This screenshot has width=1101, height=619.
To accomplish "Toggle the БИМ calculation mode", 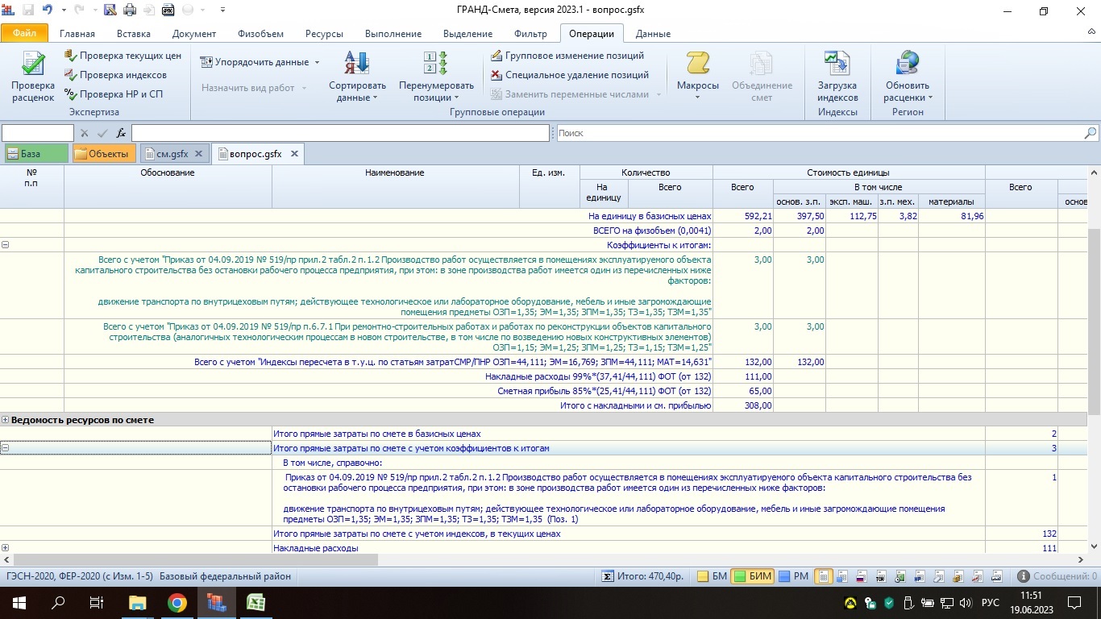I will coord(752,576).
